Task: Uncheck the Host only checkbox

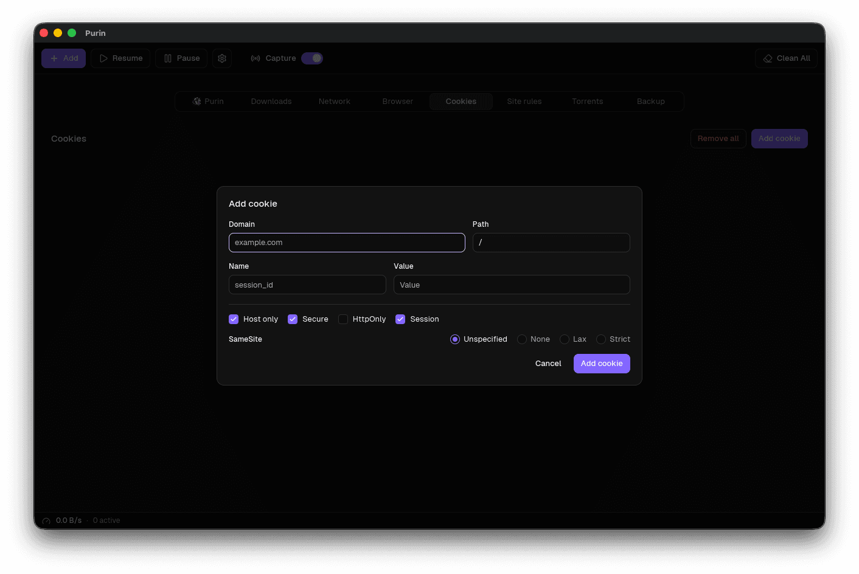Action: pos(234,319)
